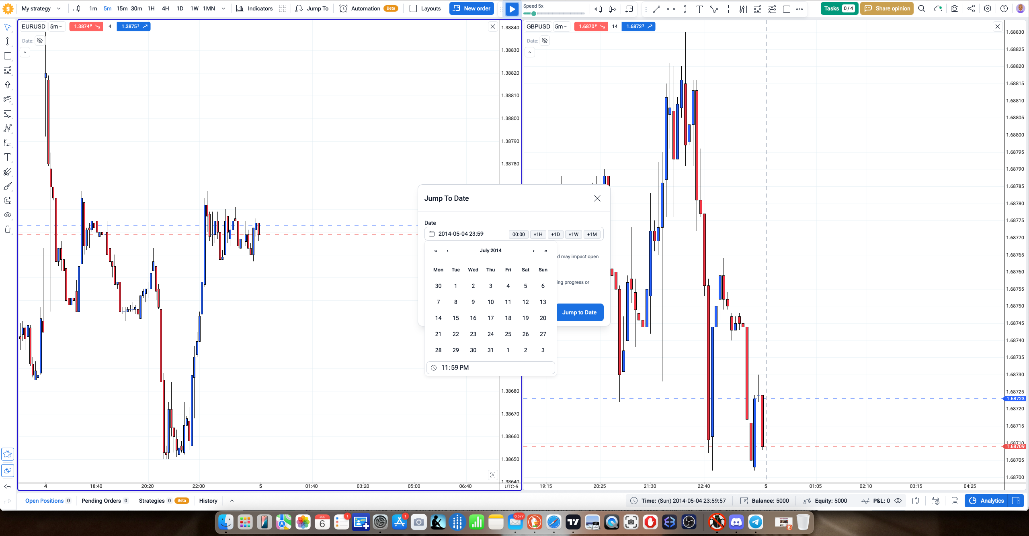Select the 1m timeframe

click(x=93, y=8)
